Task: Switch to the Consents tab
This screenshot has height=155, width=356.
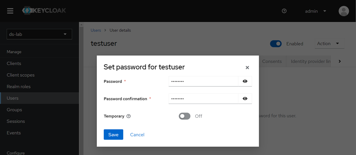Action: [272, 61]
